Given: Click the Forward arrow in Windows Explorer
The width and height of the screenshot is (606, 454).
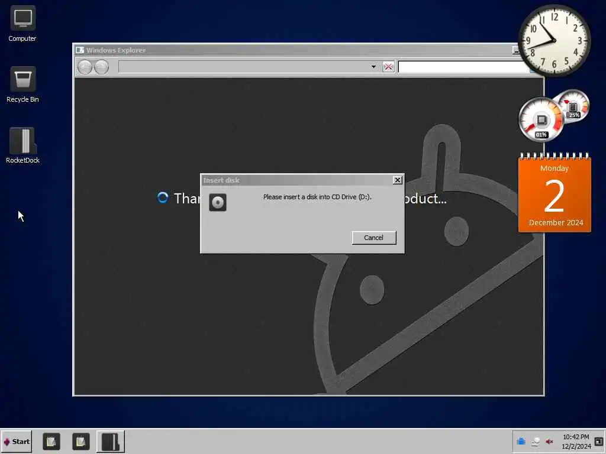Looking at the screenshot, I should point(102,67).
